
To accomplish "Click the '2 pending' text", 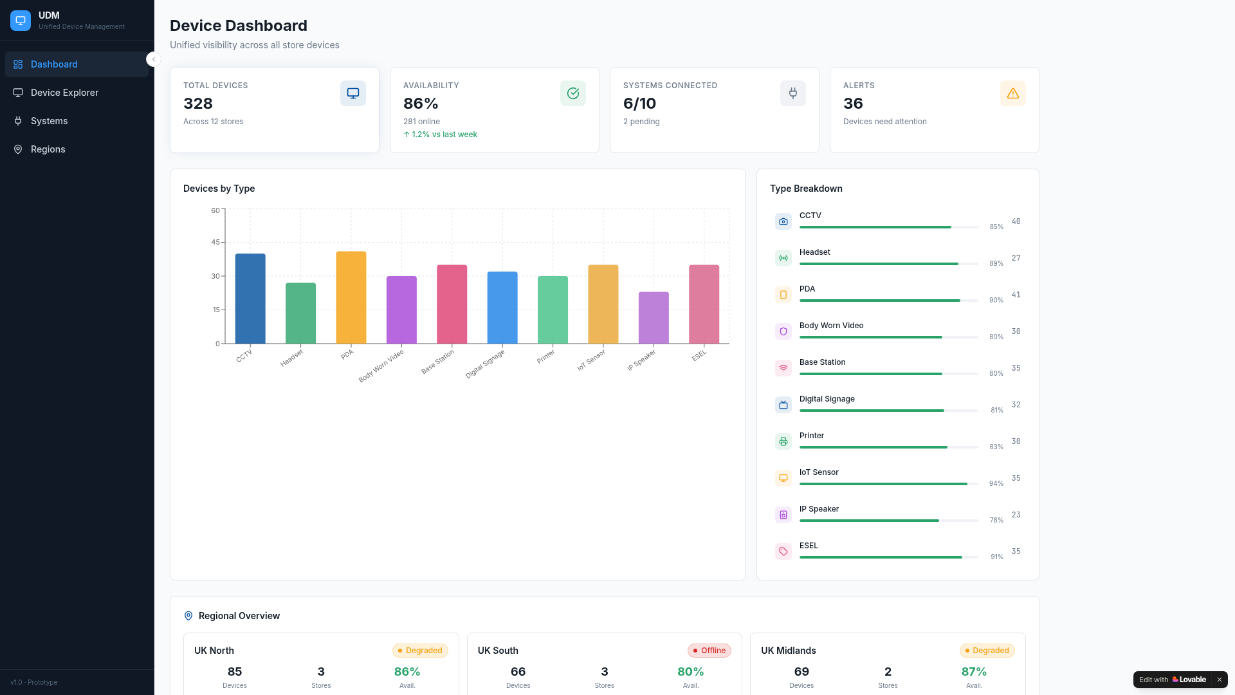I will [641, 122].
